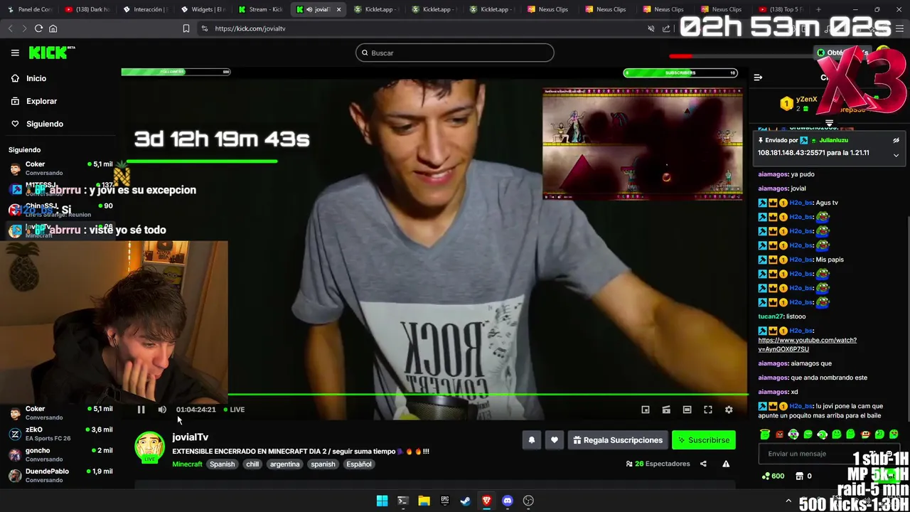Switch to Dark YouTube browser tab
Viewport: 910px width, 512px height.
[x=87, y=9]
